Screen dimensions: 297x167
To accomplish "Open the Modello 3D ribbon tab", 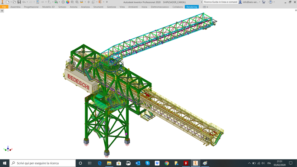I will (x=48, y=7).
